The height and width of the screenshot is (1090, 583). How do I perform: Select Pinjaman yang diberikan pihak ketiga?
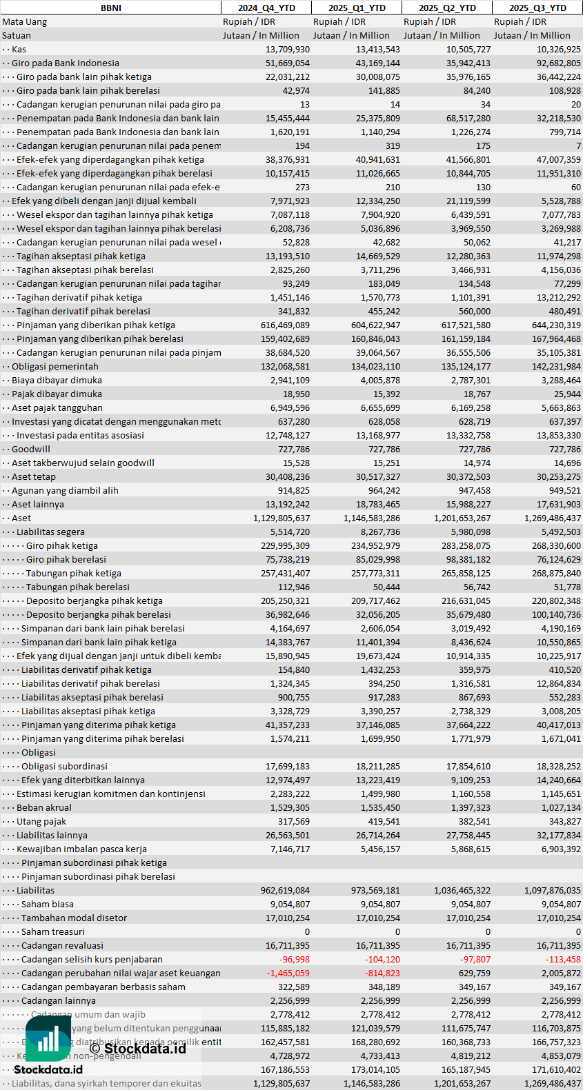tap(96, 325)
